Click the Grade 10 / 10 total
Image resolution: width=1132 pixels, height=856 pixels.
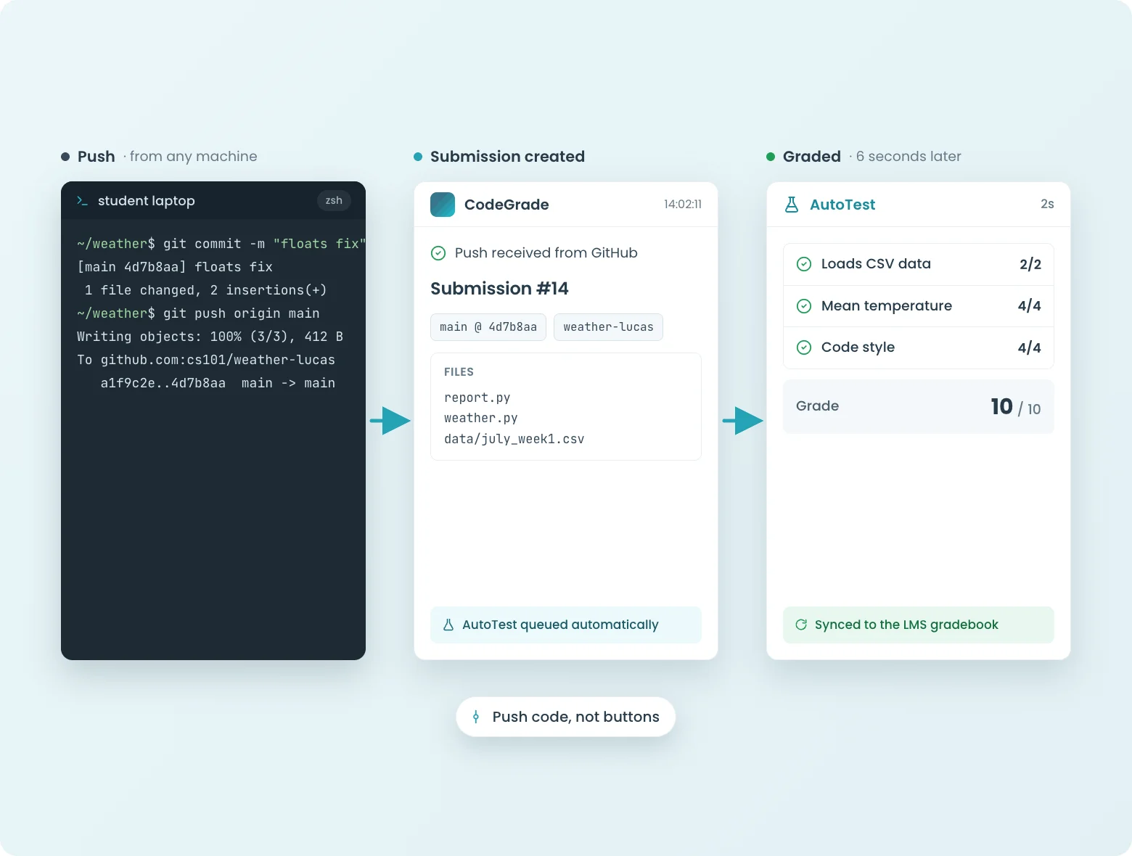point(1016,407)
